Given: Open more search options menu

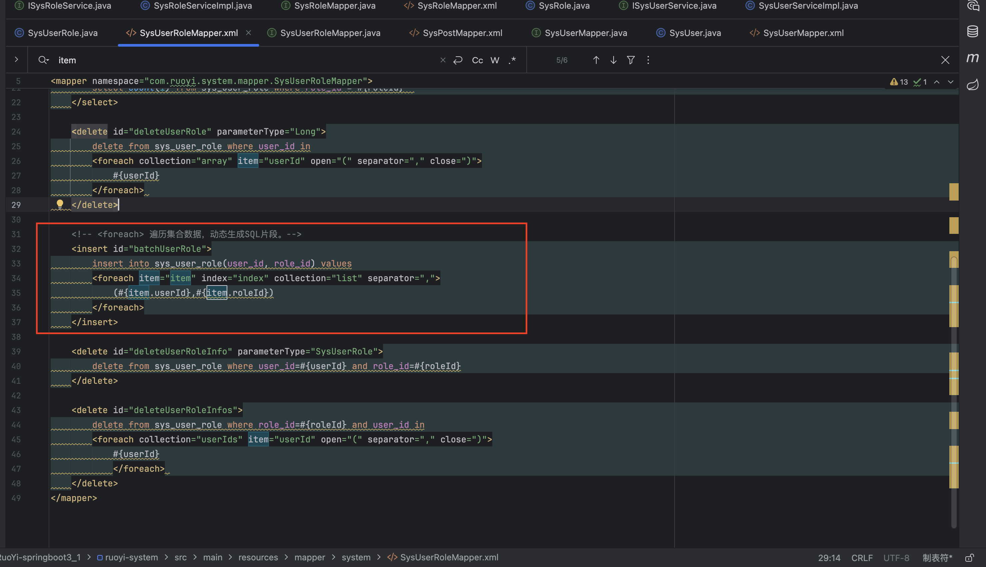Looking at the screenshot, I should coord(648,60).
